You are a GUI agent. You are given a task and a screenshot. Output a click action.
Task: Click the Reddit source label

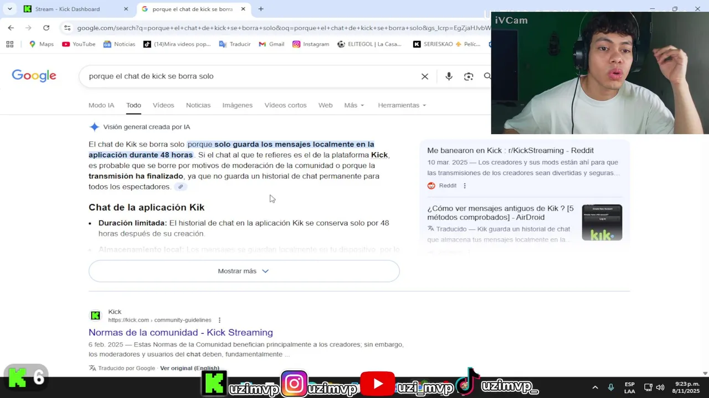[x=448, y=186]
